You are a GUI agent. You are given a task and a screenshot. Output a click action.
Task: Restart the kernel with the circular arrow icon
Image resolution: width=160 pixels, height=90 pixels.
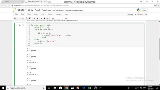point(48,18)
